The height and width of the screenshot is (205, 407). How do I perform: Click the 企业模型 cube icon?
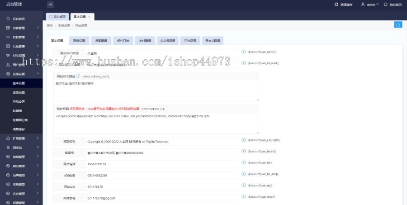[x=8, y=194]
